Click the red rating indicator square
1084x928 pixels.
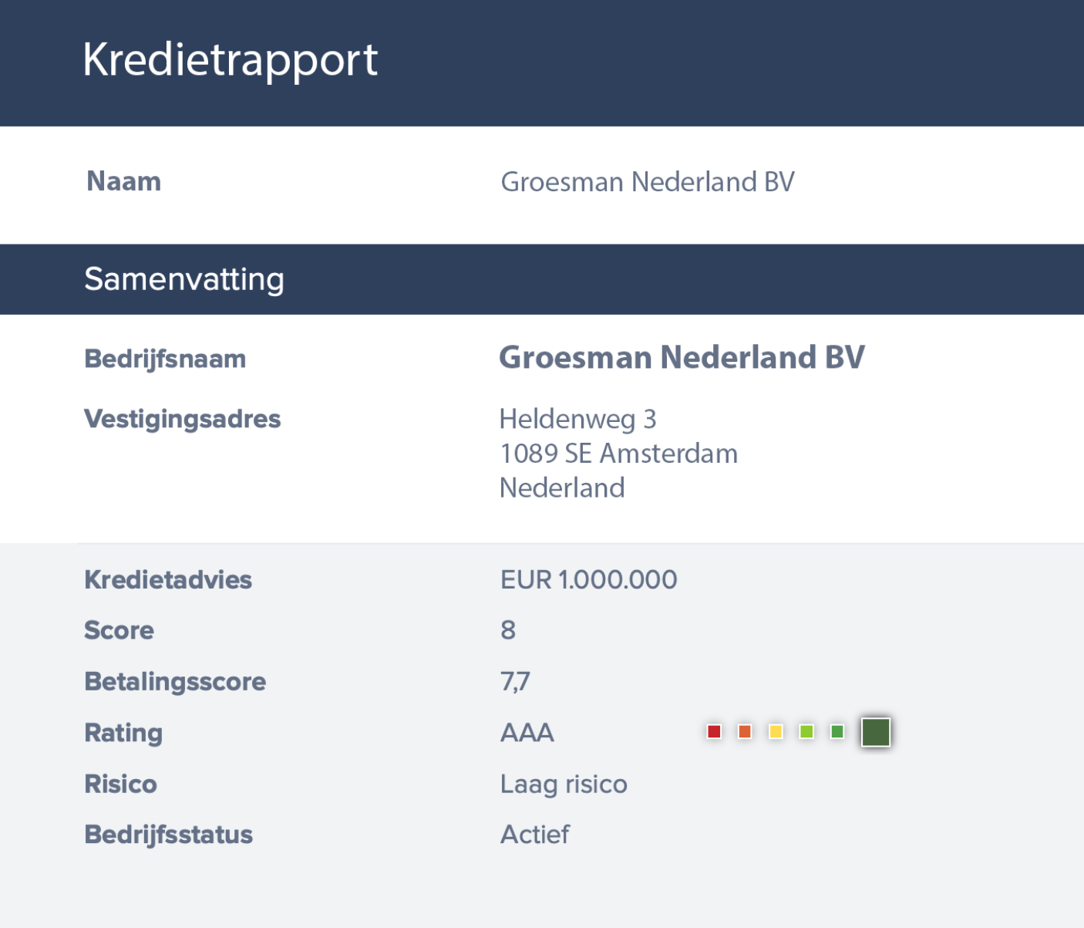tap(714, 731)
